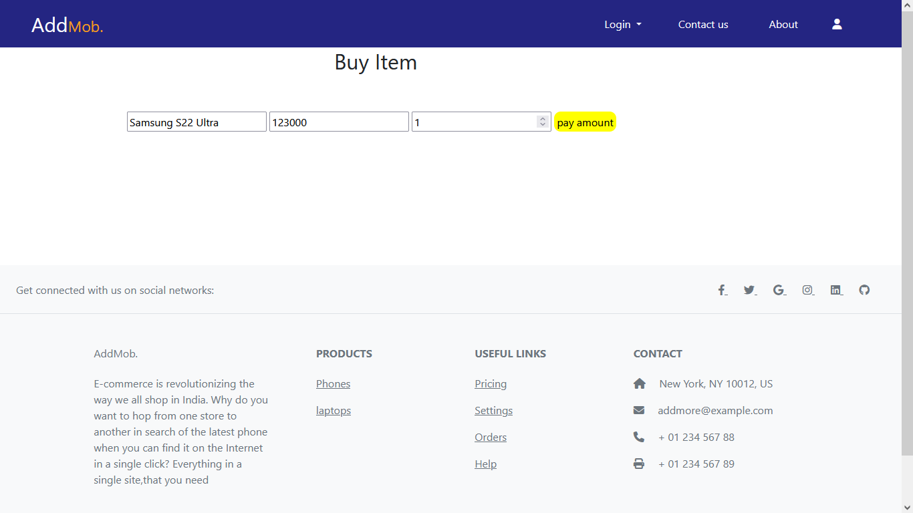Click the Google social icon
The width and height of the screenshot is (913, 513).
click(x=779, y=290)
